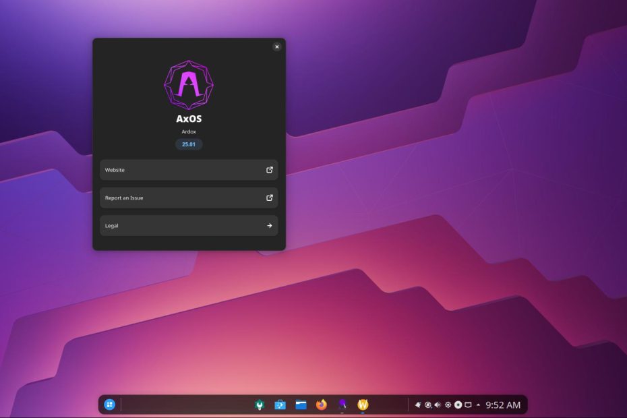This screenshot has width=627, height=418.
Task: Close the AxOS about dialog
Action: click(x=276, y=47)
